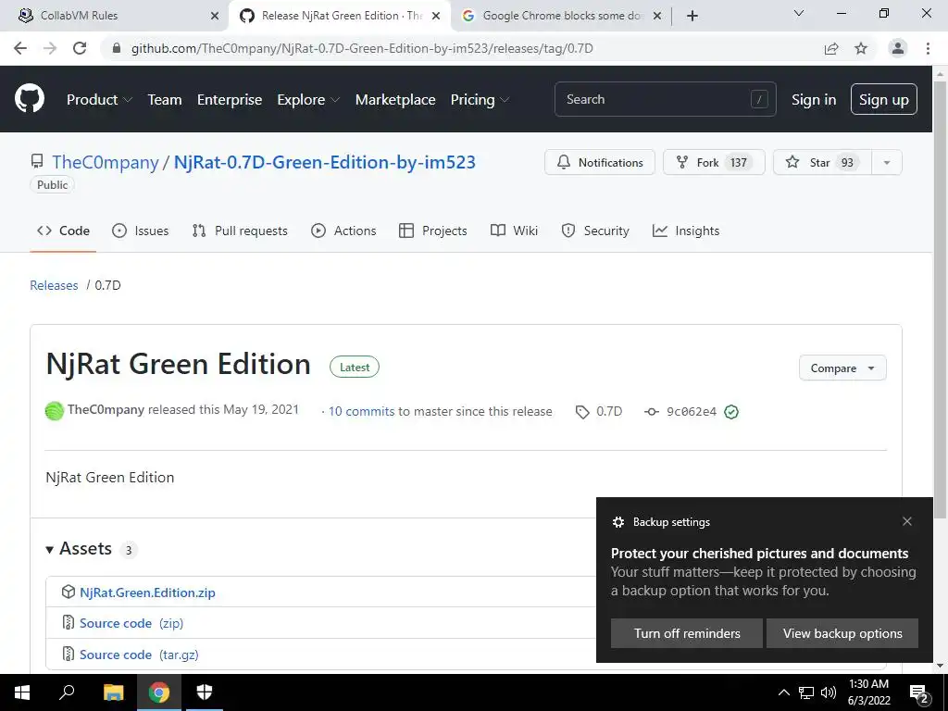Open the Compare dropdown
Viewport: 948px width, 711px height.
[x=842, y=368]
